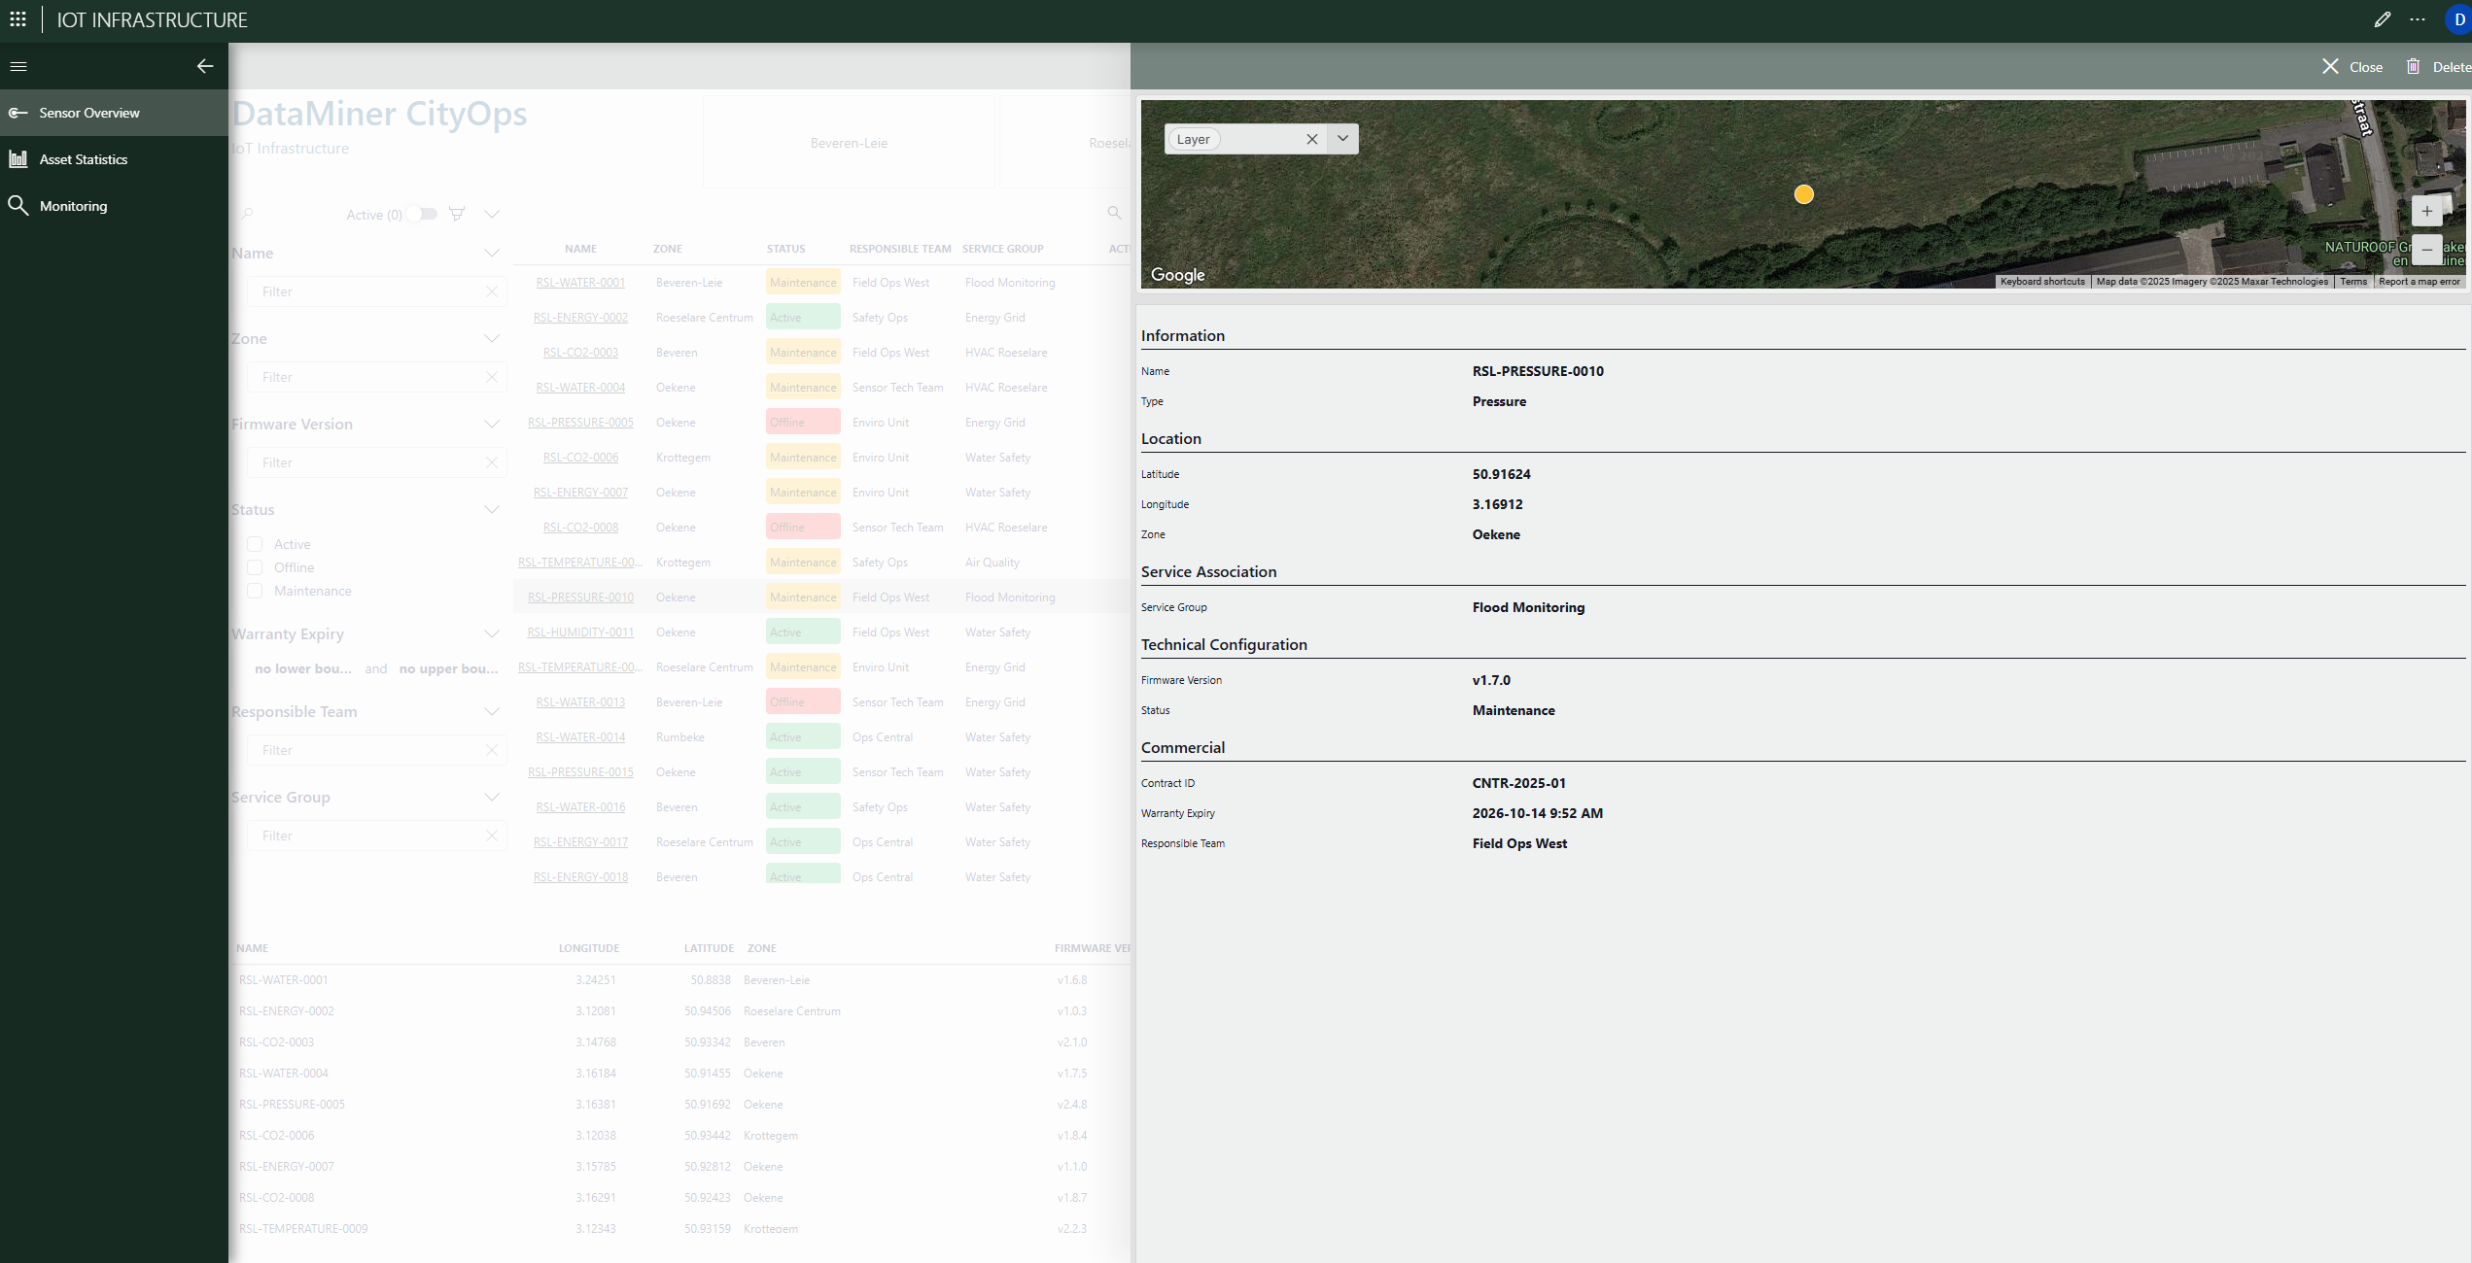Open RSL-HUMIDITY-0011 sensor link

(x=580, y=632)
